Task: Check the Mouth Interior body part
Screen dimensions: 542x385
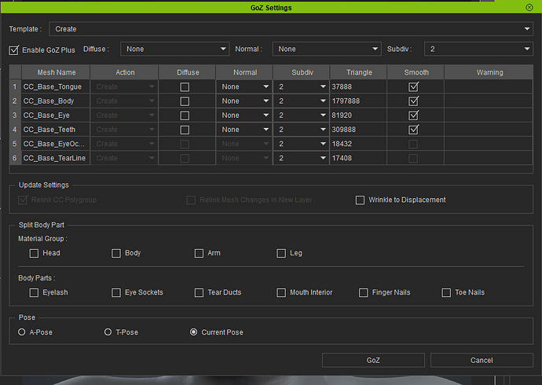Action: coord(281,293)
